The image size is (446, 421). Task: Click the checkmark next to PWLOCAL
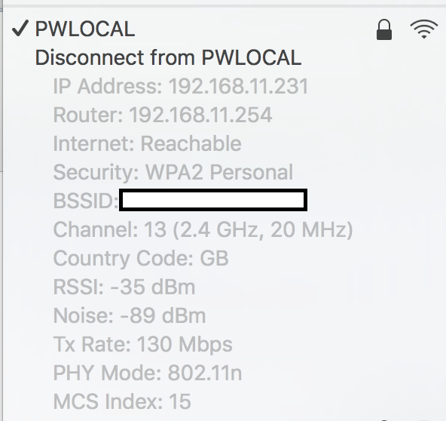(20, 29)
